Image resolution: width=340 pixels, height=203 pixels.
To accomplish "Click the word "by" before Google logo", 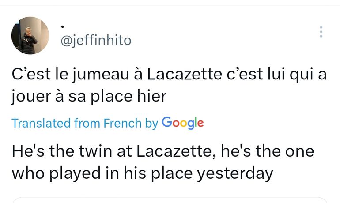I will coord(151,123).
